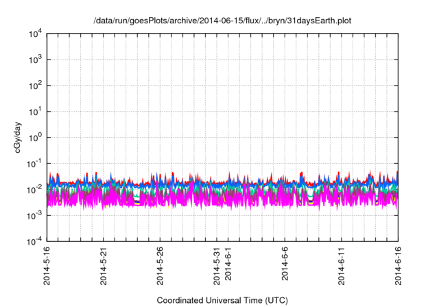Click the 10^-3 y-axis tick label

pos(34,216)
